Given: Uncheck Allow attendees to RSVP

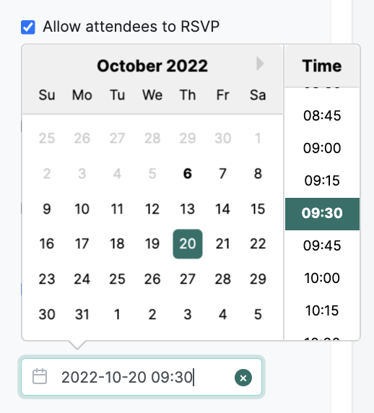Looking at the screenshot, I should (x=28, y=27).
